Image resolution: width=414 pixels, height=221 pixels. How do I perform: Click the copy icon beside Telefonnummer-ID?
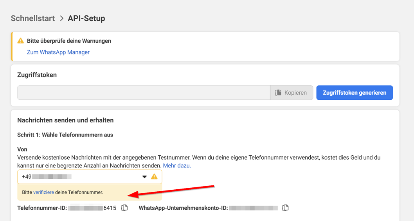pos(124,208)
